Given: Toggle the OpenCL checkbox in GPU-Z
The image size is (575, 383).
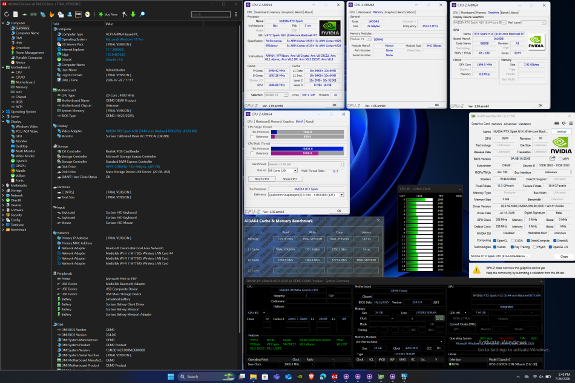Looking at the screenshot, I should (x=494, y=241).
